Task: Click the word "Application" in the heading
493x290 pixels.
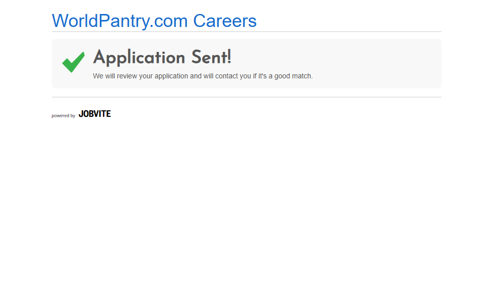Action: (133, 58)
